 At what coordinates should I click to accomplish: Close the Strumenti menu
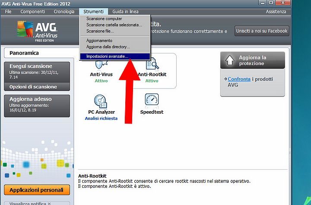[x=93, y=12]
